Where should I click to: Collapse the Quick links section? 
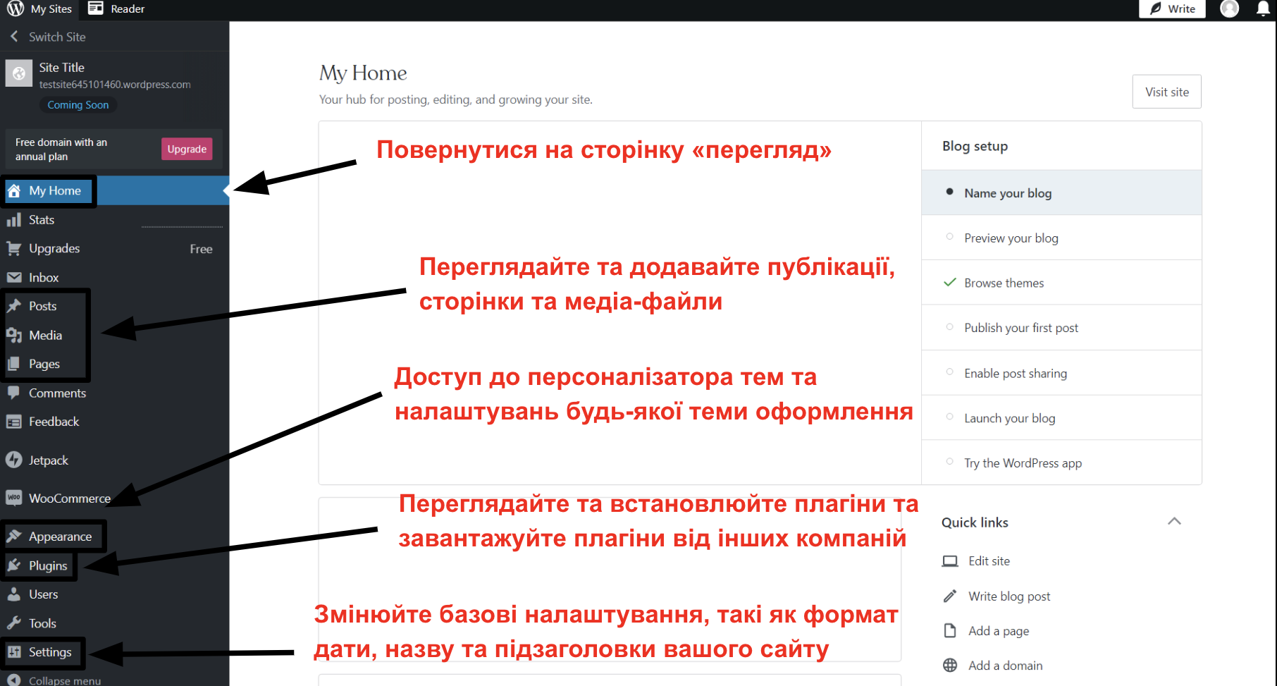pos(1174,522)
